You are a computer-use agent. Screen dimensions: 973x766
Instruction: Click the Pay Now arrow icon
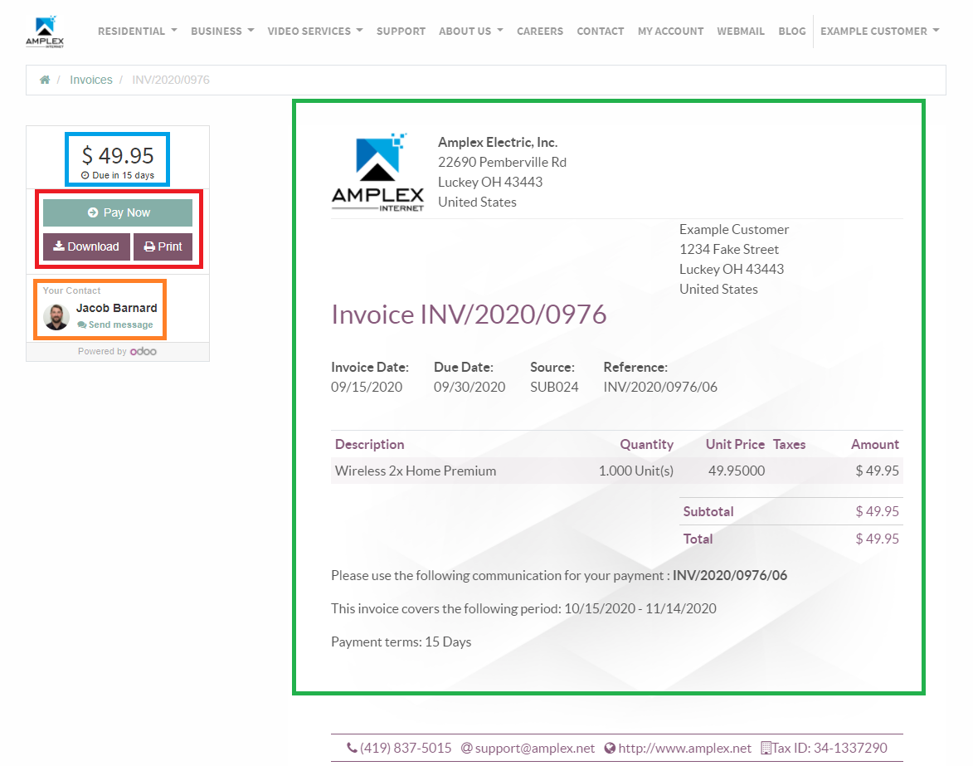tap(92, 212)
